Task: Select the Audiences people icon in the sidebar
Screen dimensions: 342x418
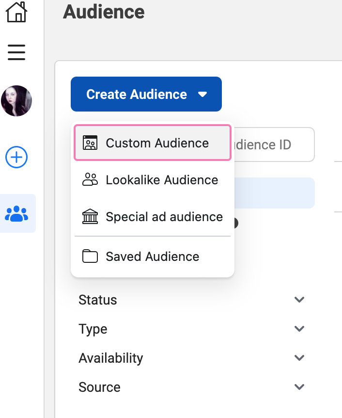Action: tap(16, 213)
